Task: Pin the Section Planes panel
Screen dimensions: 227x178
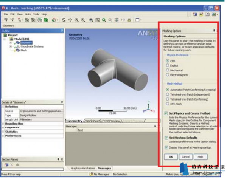Action: pos(58,159)
